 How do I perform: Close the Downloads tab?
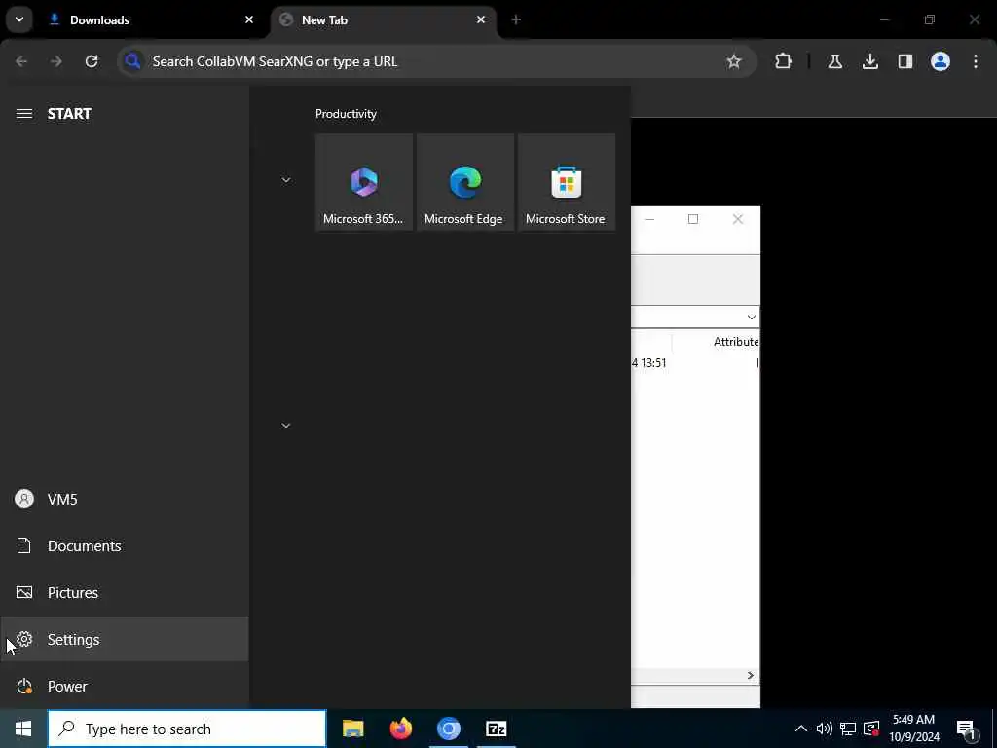[x=249, y=19]
